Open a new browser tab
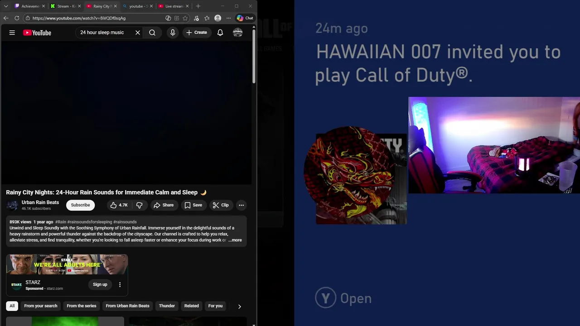 tap(198, 6)
